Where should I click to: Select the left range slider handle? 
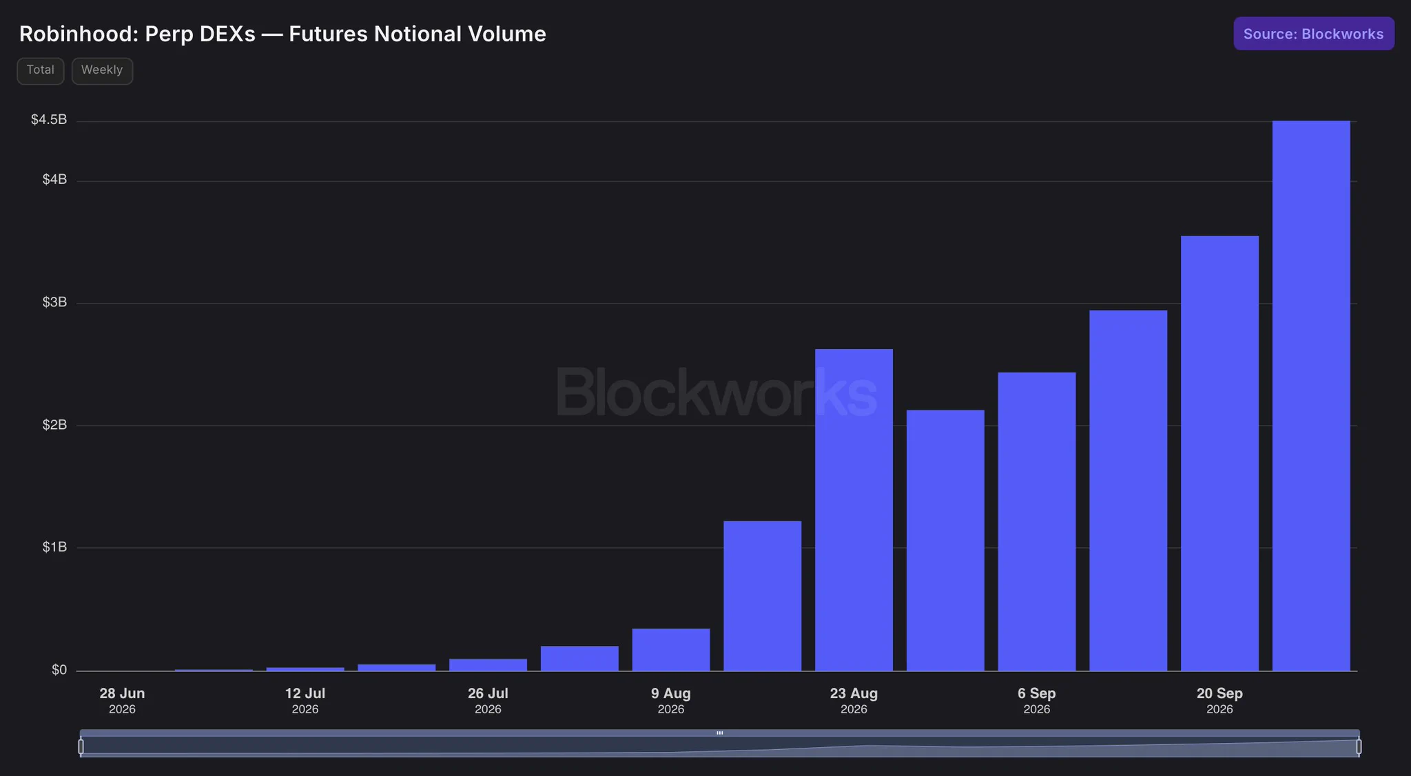(81, 746)
